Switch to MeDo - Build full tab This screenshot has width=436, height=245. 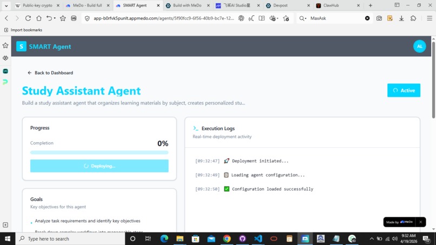tap(87, 5)
